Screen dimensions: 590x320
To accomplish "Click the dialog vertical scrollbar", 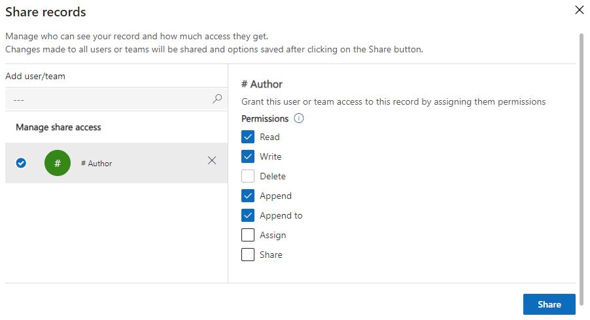I will coord(581,157).
